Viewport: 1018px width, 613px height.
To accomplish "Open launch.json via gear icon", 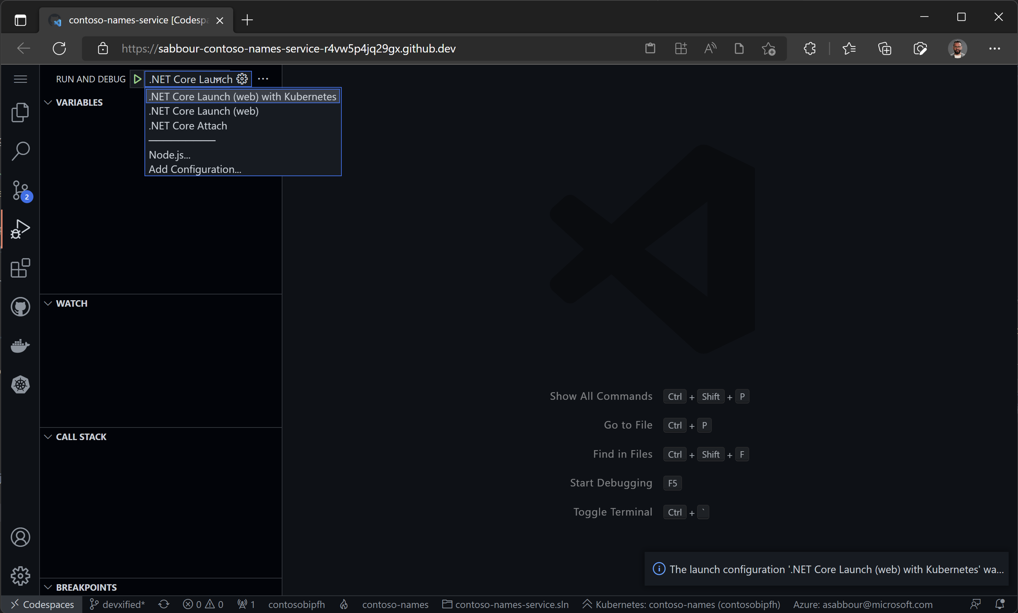I will point(242,79).
